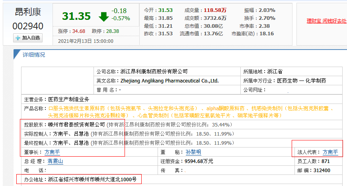Screen dimensions: 347x186
Task: Click the 所属申万行业 医药生物 industry text
Action: [x=301, y=81]
